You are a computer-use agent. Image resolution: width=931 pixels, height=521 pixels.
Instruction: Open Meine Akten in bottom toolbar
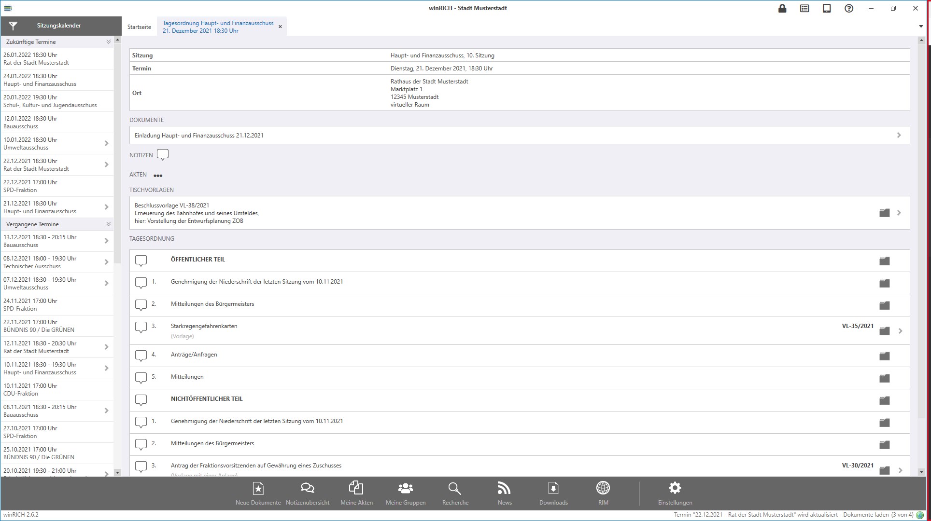coord(356,494)
